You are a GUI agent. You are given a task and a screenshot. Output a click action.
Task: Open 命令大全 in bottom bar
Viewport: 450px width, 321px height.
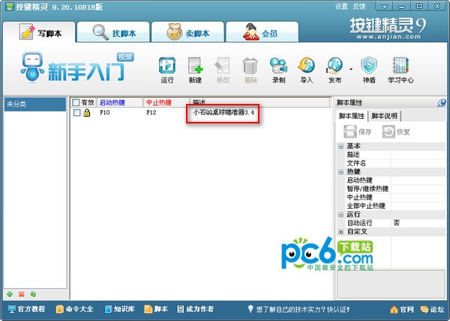tap(74, 309)
